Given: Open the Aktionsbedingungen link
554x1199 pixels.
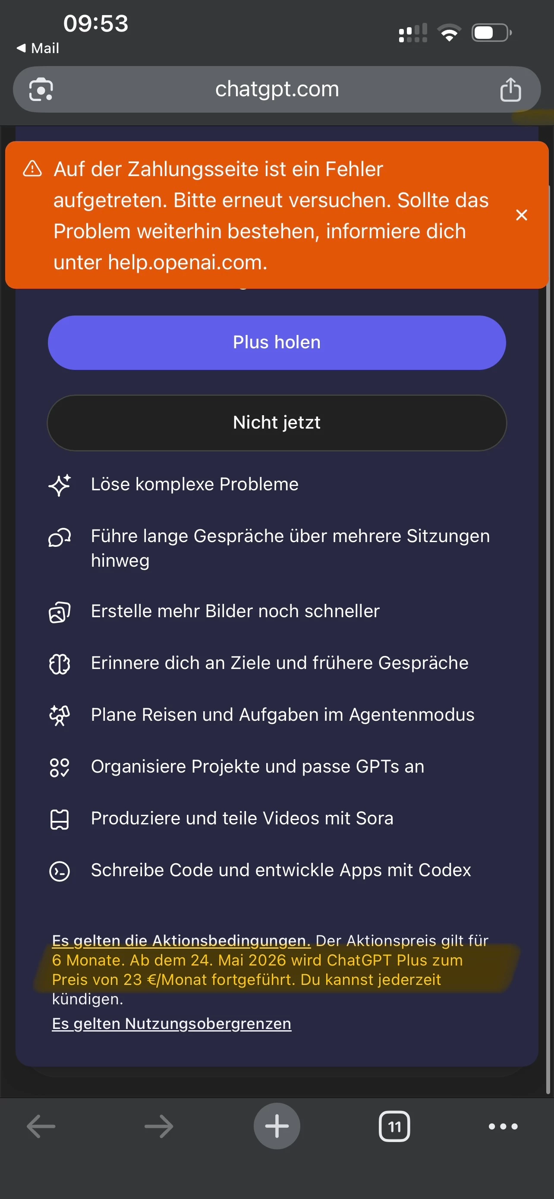Looking at the screenshot, I should point(181,940).
